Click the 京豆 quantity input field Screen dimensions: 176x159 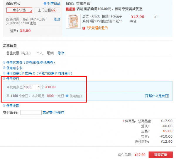click(30, 87)
